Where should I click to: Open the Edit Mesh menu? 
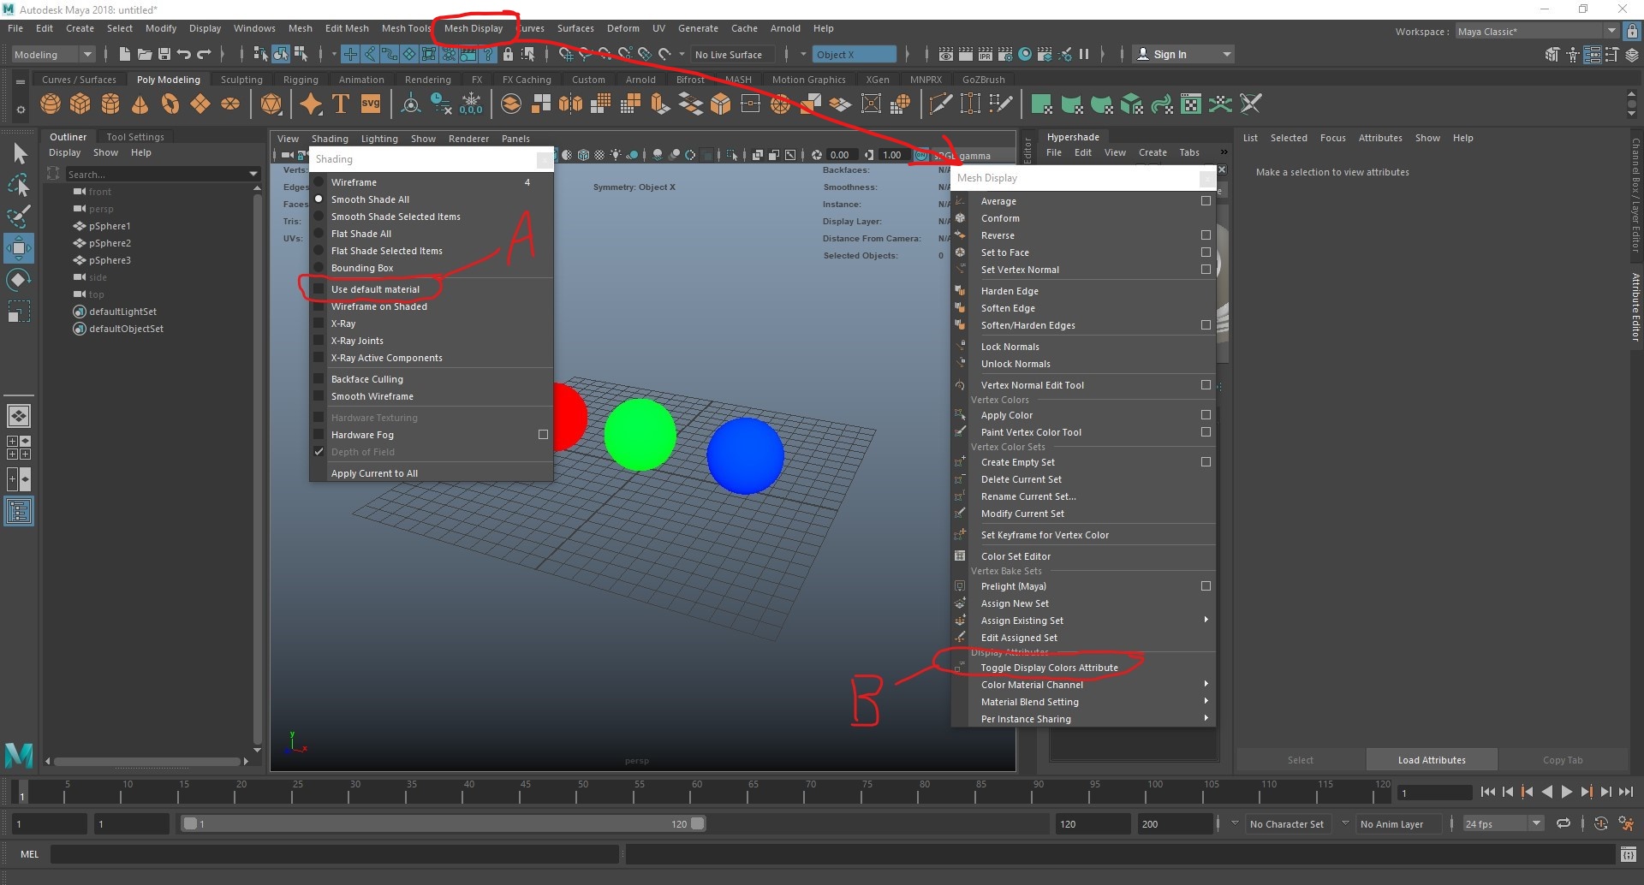(347, 28)
